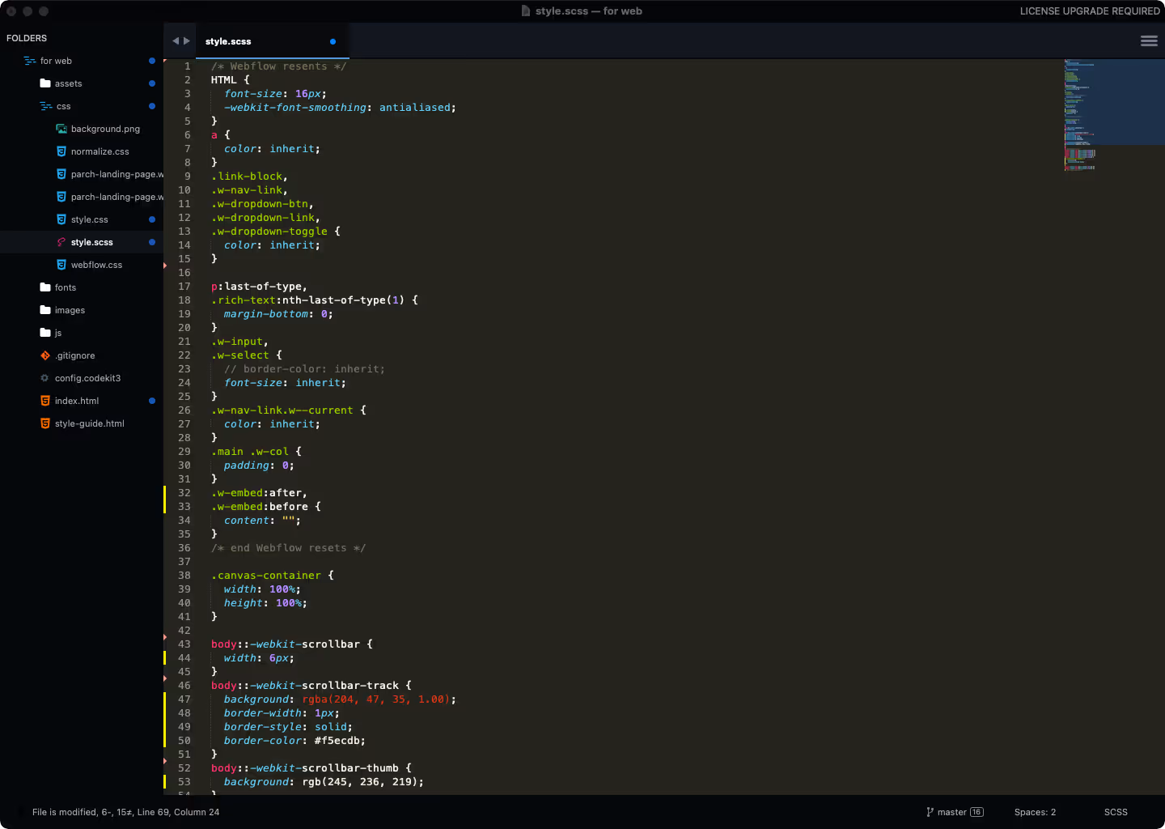Click the FOLDERS sidebar heading
The width and height of the screenshot is (1165, 829).
pyautogui.click(x=27, y=38)
